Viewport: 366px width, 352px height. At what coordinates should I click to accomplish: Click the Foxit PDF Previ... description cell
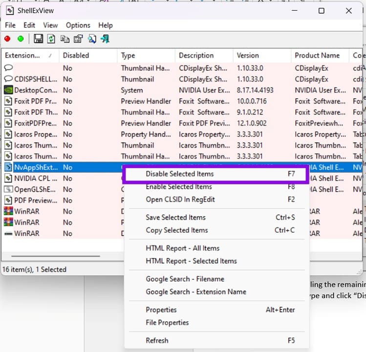[x=204, y=123]
